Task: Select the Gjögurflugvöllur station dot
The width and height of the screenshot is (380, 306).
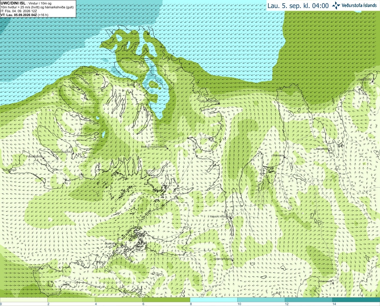Action: tap(218, 103)
